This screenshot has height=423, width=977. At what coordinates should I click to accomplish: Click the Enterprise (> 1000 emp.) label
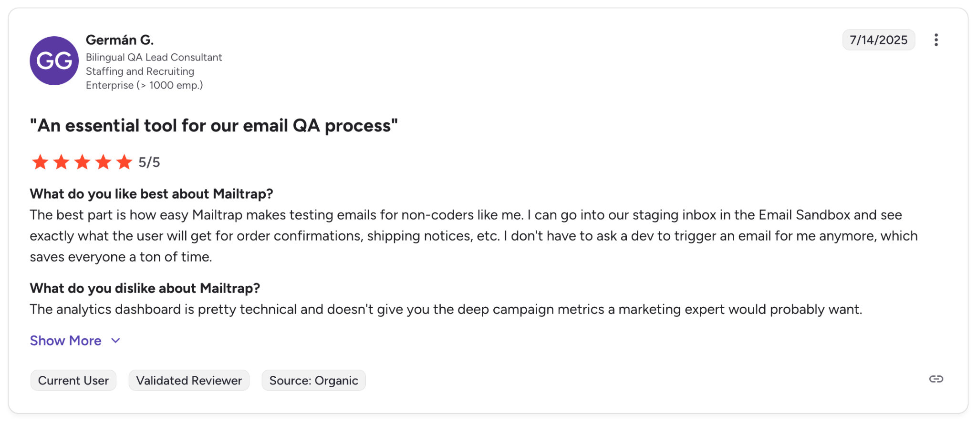(x=145, y=85)
